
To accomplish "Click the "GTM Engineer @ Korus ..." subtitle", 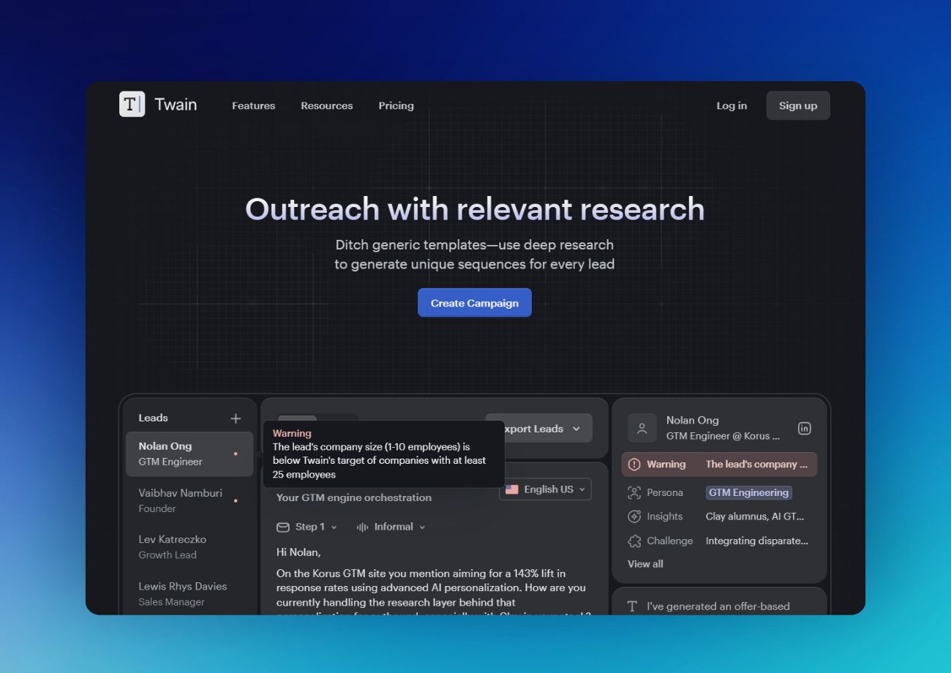I will [x=723, y=436].
